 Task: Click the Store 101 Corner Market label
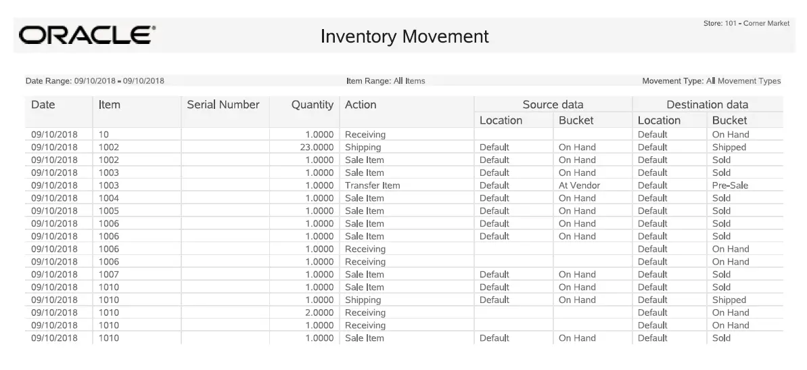click(746, 23)
